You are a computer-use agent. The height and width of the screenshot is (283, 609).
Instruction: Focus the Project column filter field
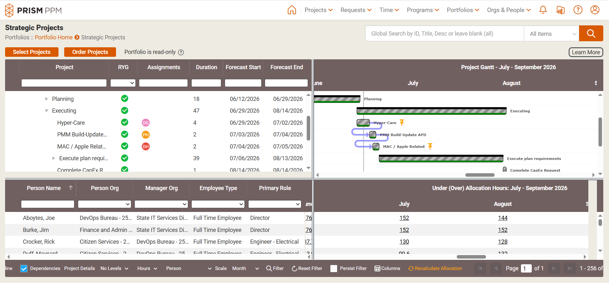point(64,83)
